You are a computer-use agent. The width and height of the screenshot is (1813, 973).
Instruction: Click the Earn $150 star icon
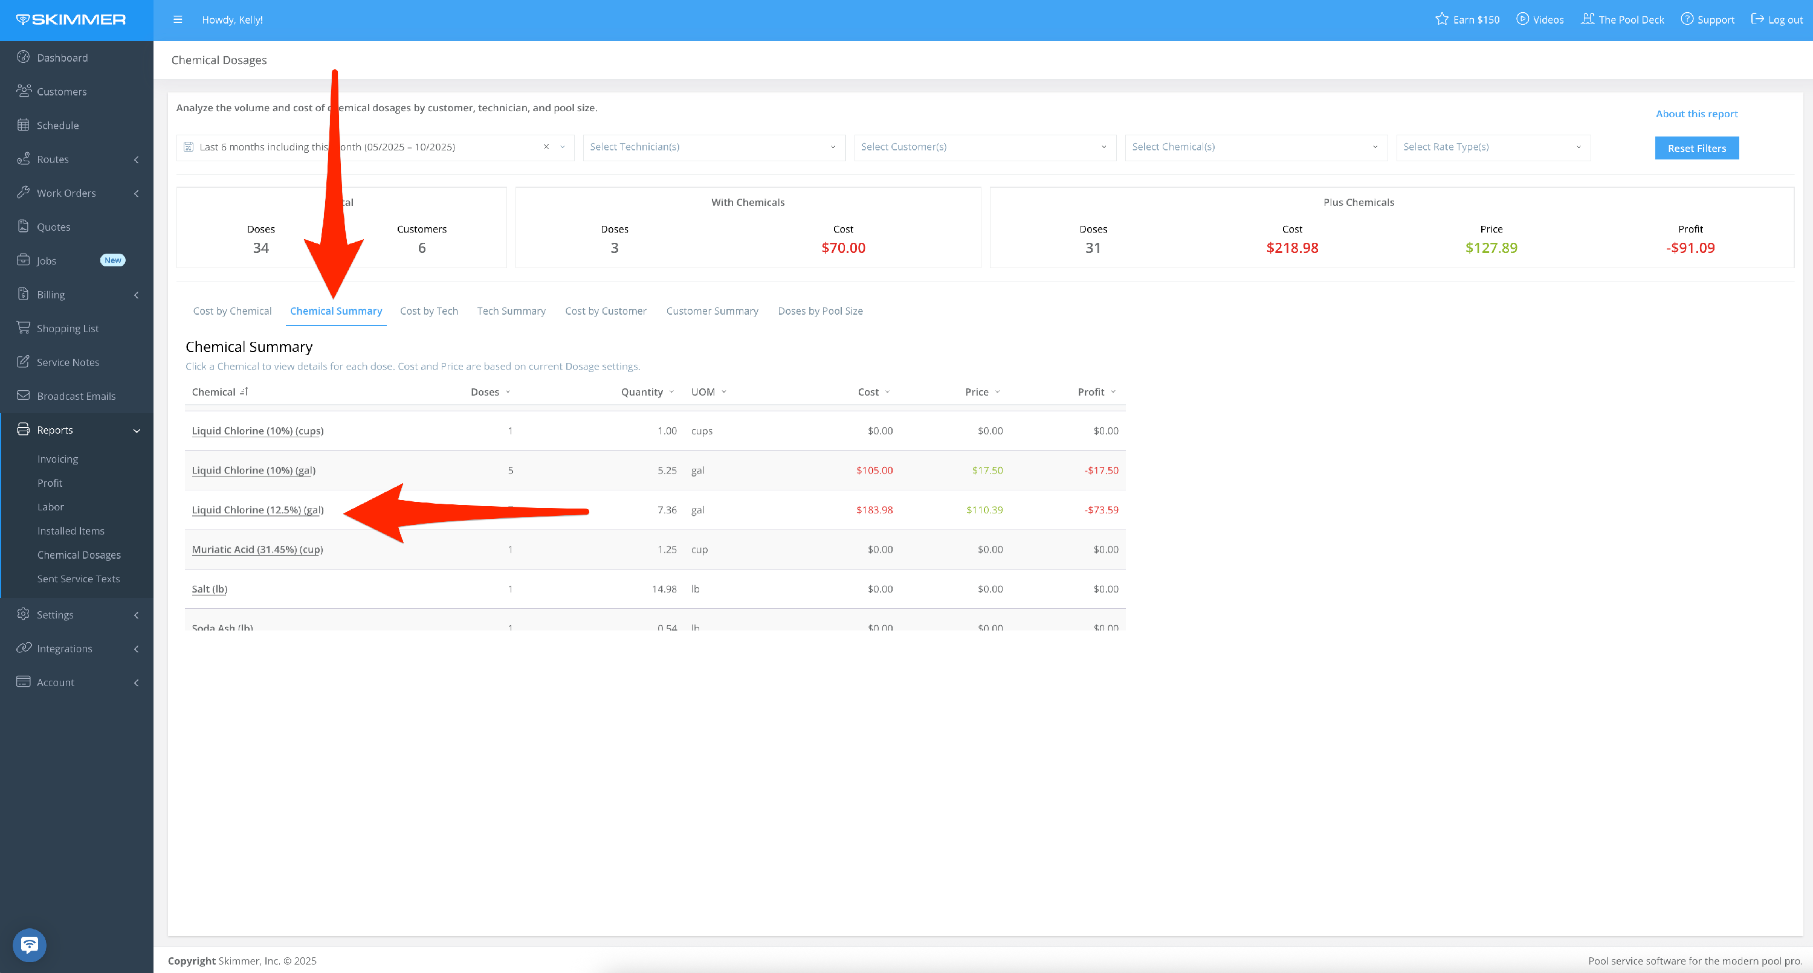click(x=1441, y=19)
